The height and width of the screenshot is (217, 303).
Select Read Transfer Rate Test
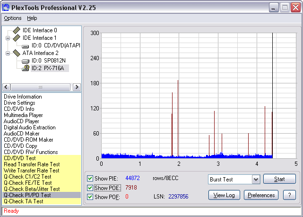point(42,164)
